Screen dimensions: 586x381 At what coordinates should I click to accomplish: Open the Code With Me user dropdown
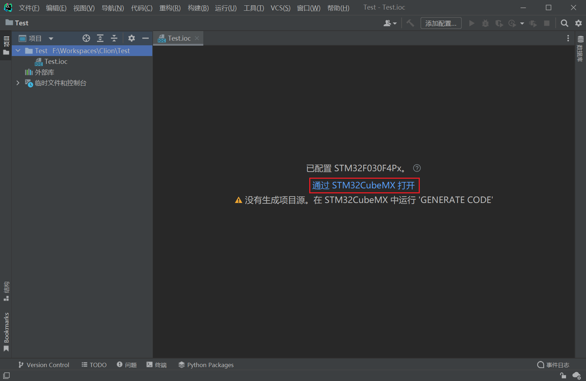click(x=390, y=23)
